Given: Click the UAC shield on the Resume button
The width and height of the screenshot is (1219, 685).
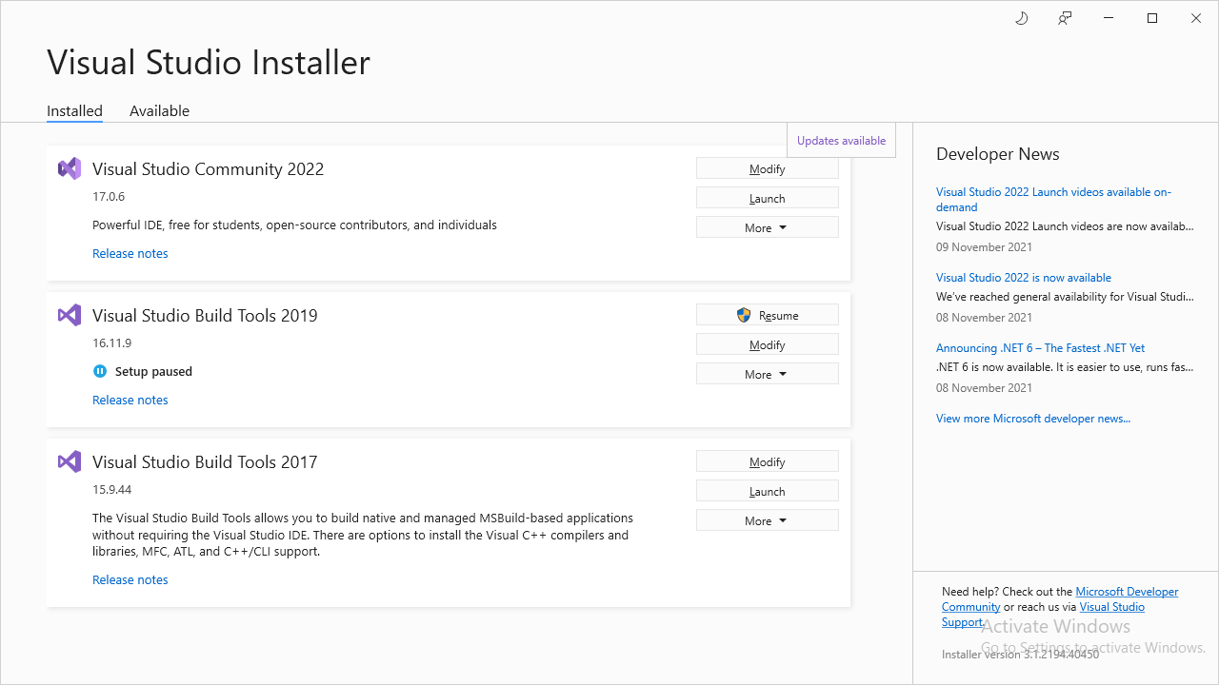Looking at the screenshot, I should pos(744,314).
